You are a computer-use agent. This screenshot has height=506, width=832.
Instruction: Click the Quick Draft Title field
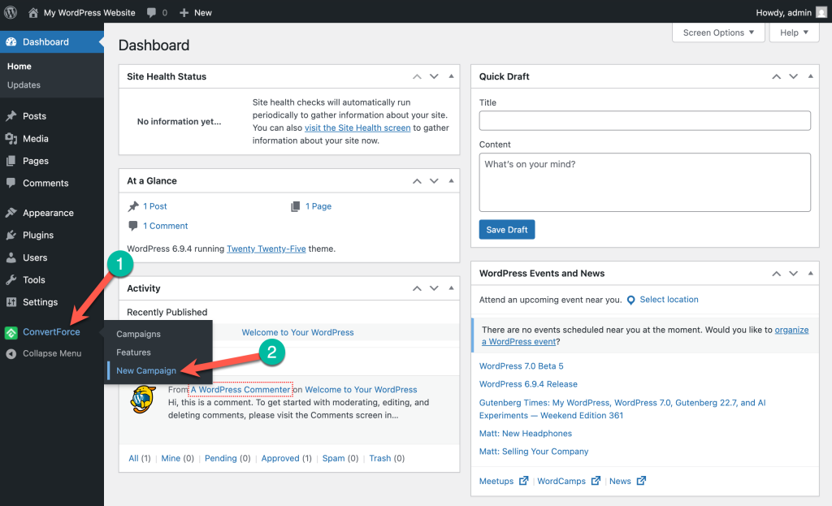coord(644,121)
